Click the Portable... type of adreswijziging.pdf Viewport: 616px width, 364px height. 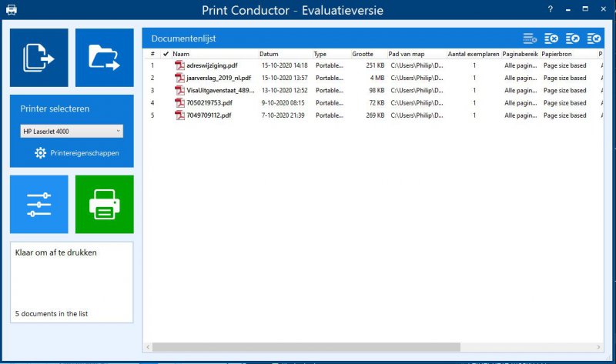pos(330,65)
